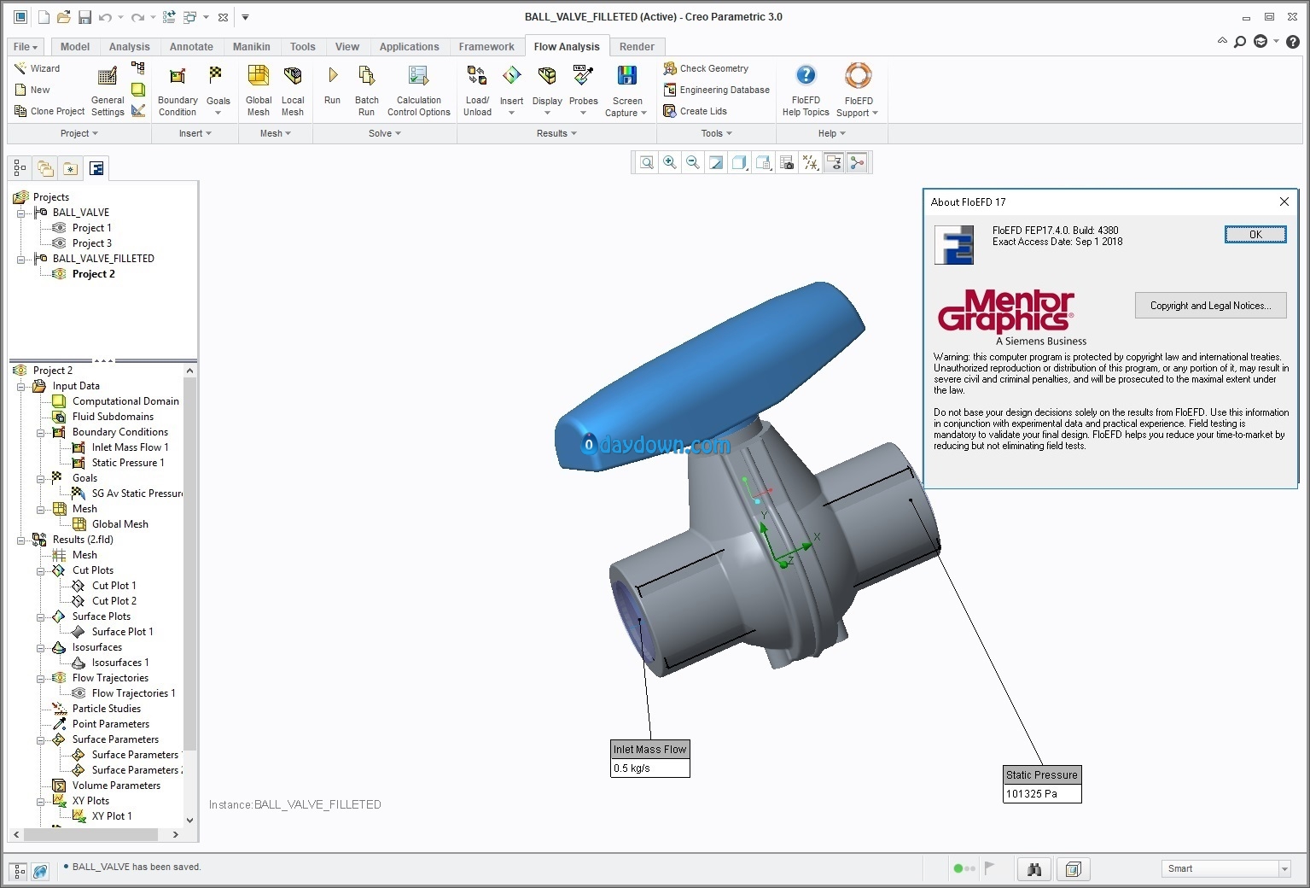
Task: Start a Batch Run
Action: point(366,92)
